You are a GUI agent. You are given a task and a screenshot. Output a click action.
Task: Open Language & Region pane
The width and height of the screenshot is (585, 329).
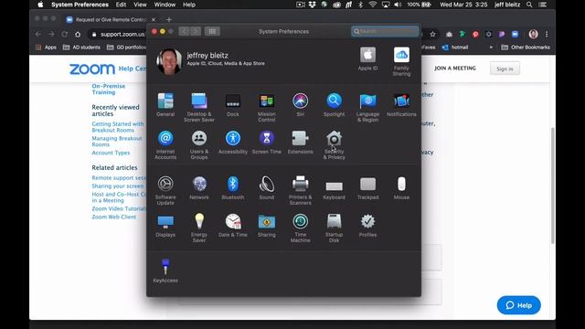click(367, 108)
